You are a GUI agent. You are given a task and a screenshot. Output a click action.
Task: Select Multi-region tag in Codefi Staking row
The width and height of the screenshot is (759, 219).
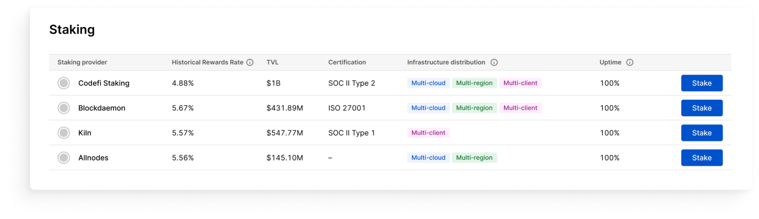point(475,83)
